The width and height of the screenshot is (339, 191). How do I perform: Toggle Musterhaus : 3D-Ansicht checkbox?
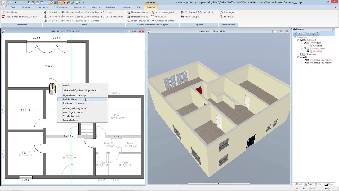tap(305, 63)
